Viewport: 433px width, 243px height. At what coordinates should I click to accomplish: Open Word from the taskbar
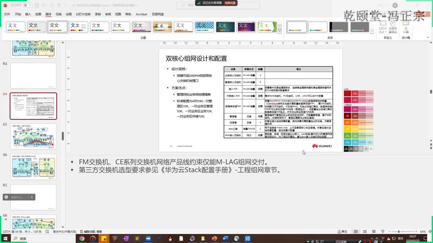(x=225, y=239)
